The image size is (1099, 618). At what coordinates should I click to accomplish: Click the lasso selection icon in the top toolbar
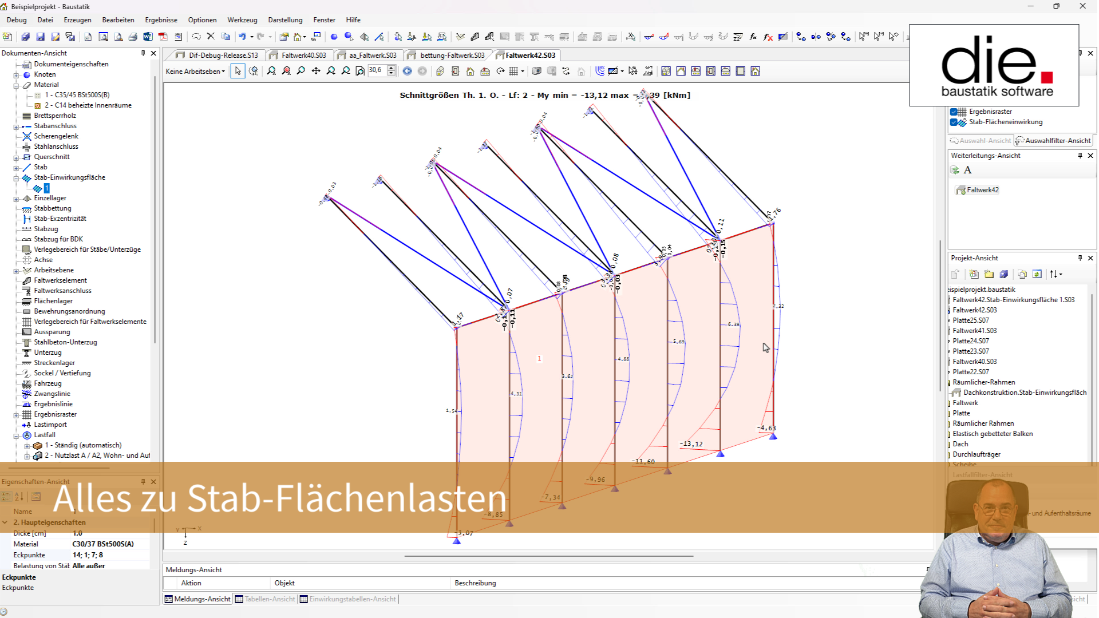(196, 37)
